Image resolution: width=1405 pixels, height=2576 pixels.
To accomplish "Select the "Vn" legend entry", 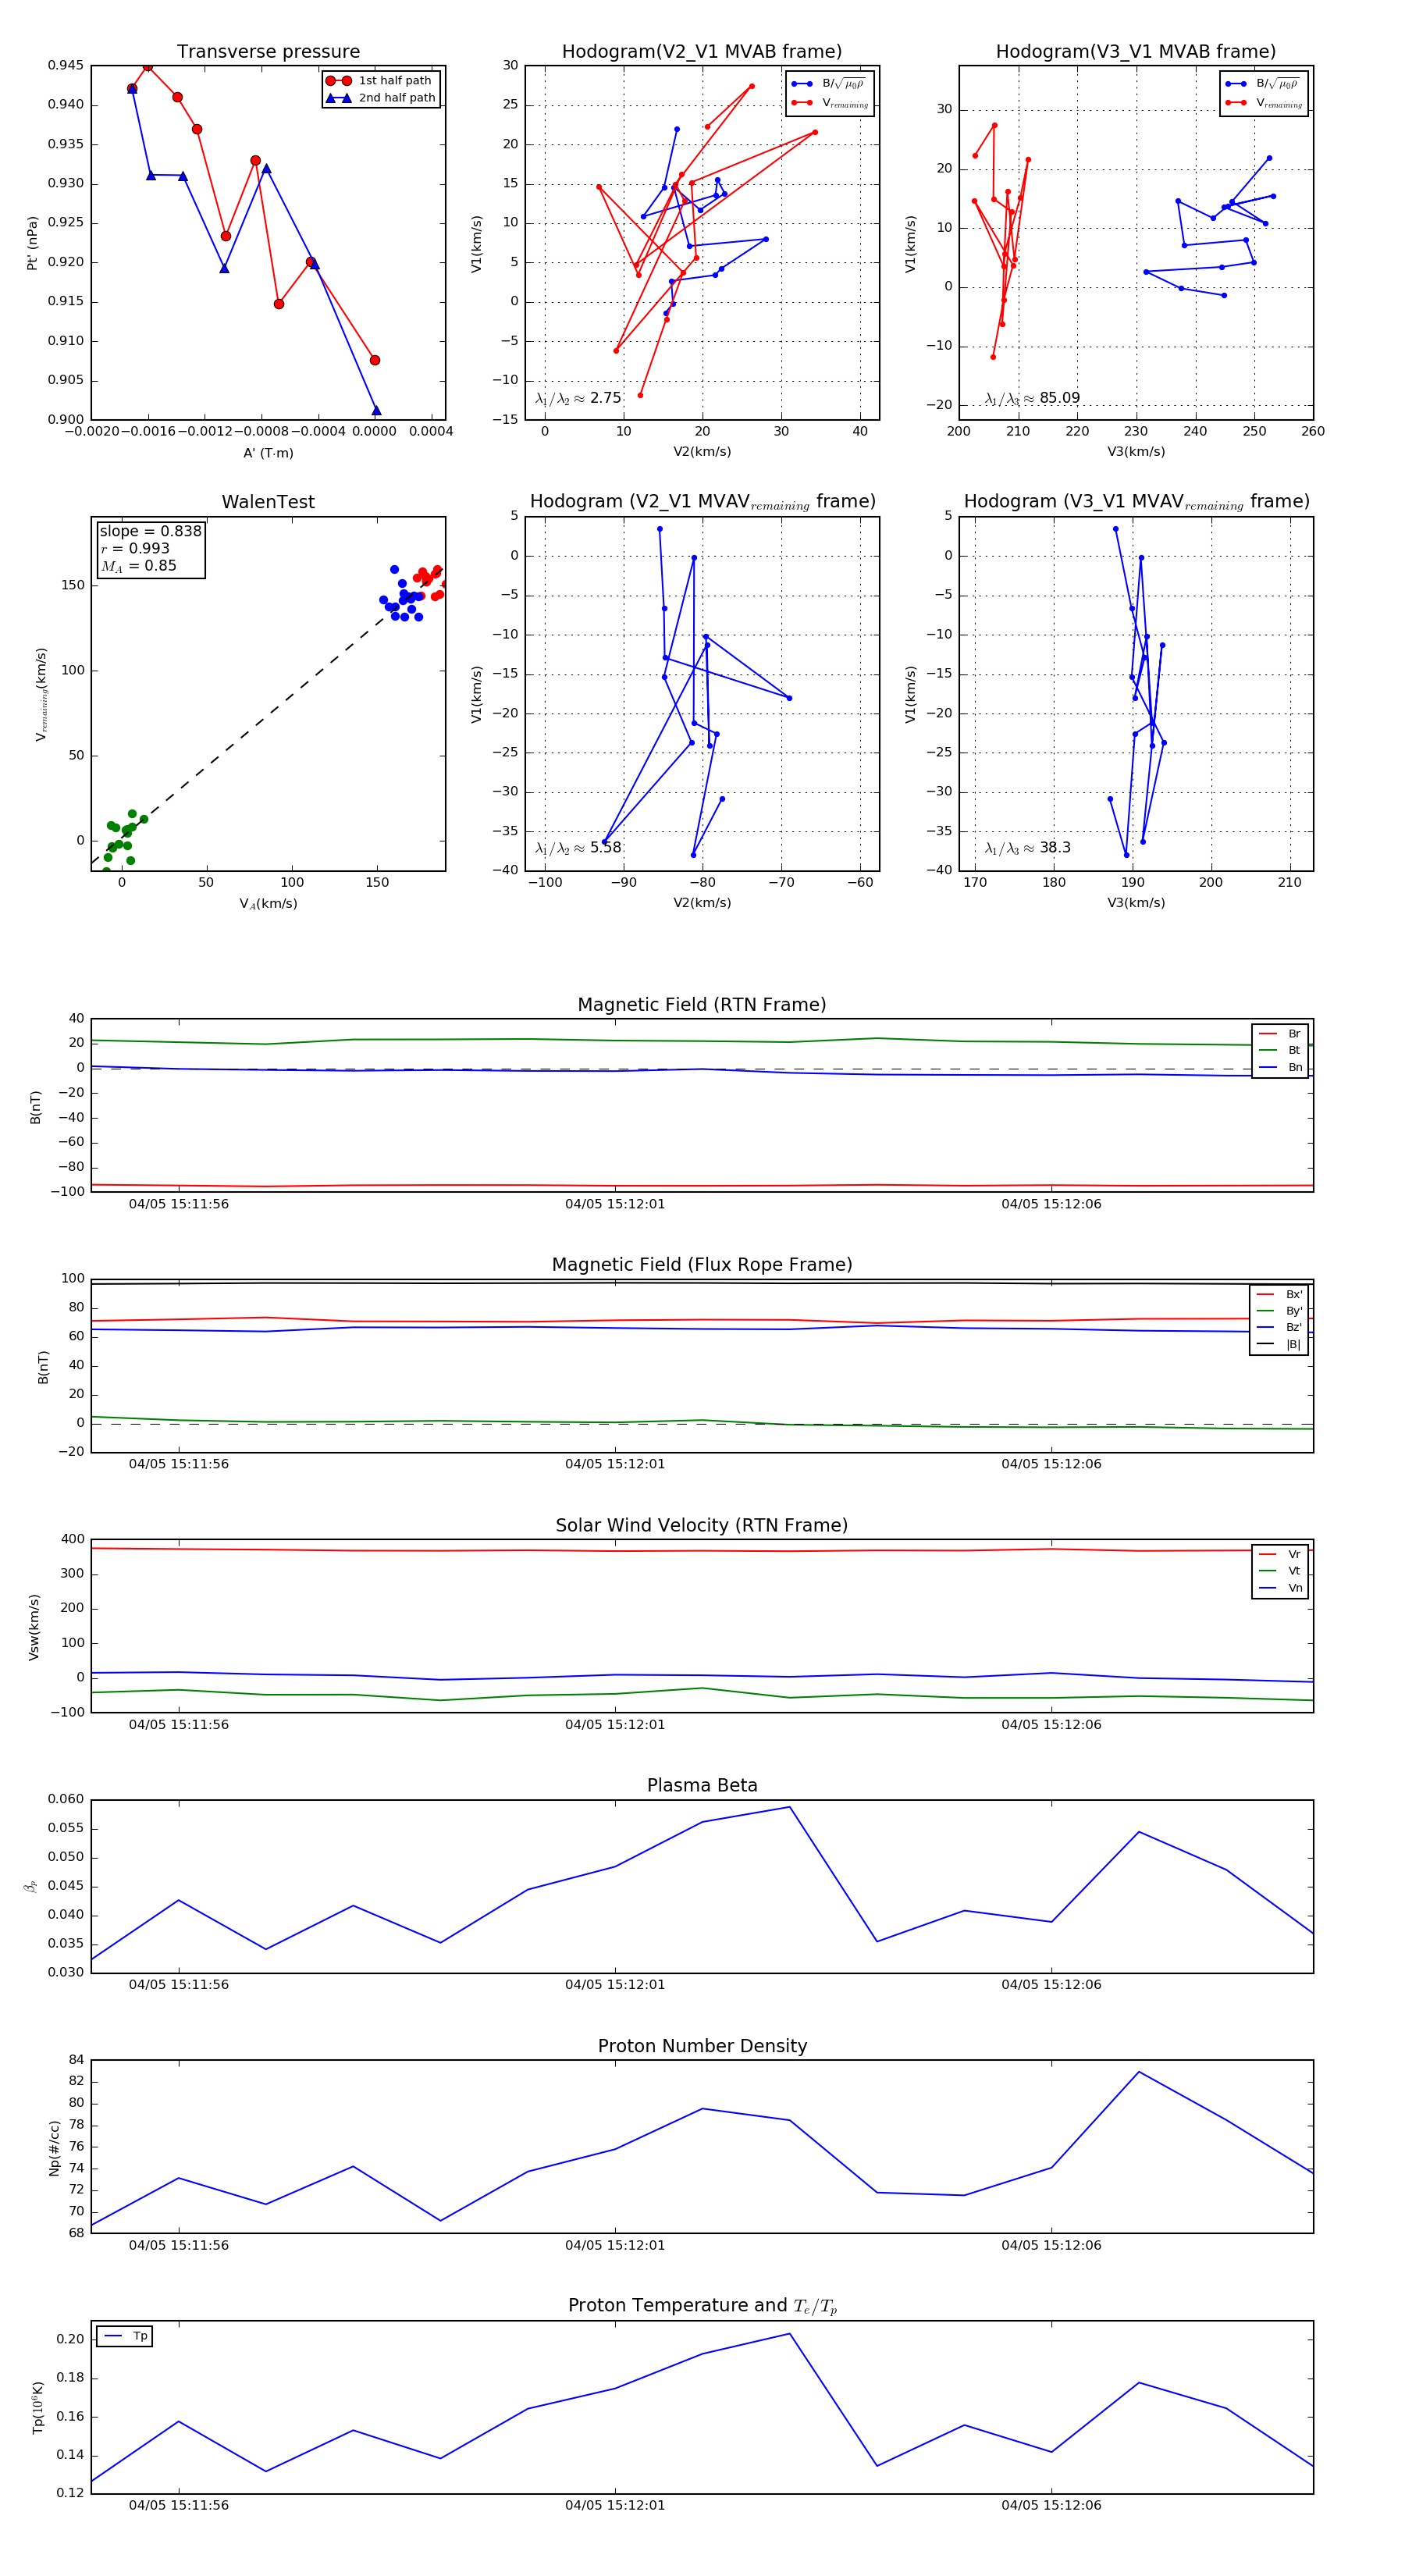I will pos(1280,1588).
